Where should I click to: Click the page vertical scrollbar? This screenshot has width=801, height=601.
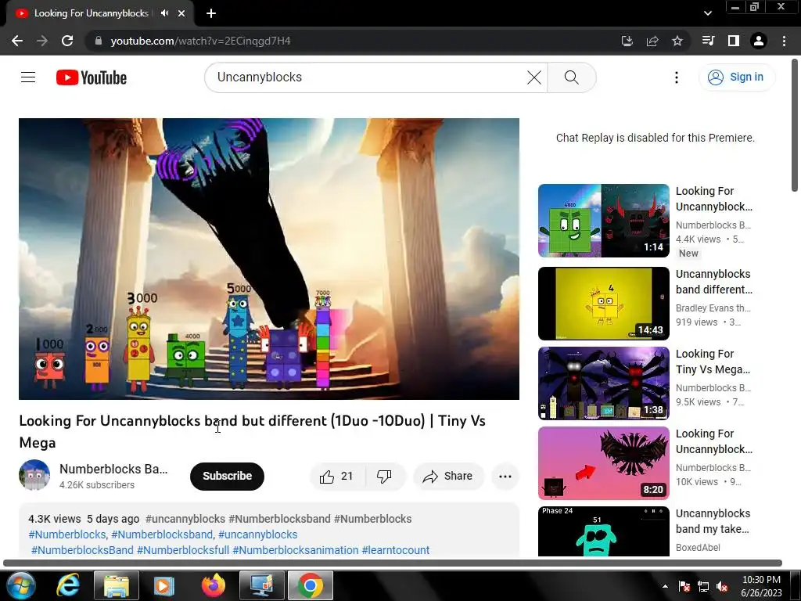coord(795,125)
